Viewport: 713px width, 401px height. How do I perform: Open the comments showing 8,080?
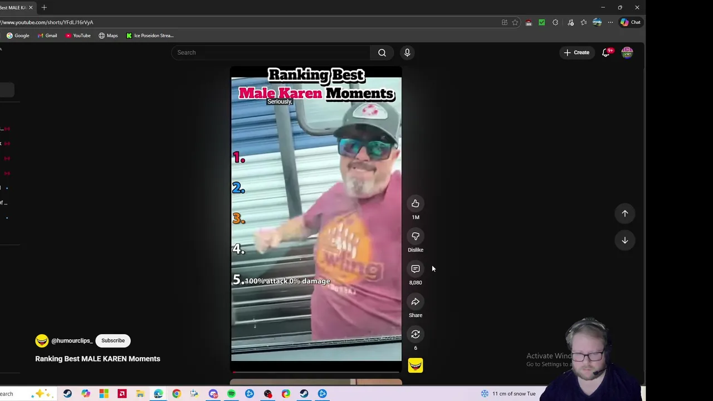(x=416, y=269)
